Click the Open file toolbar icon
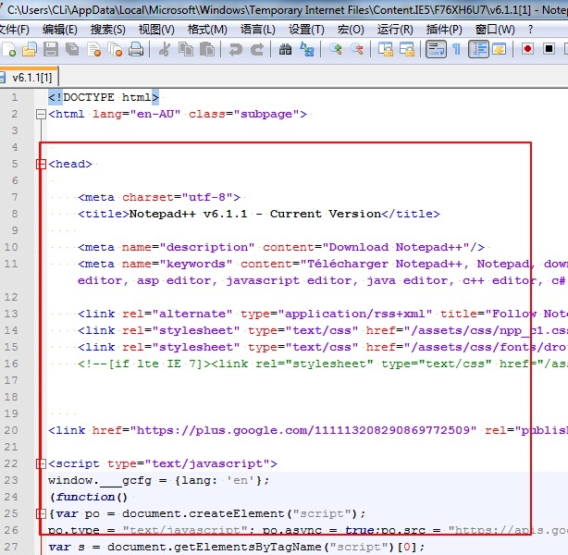This screenshot has height=555, width=568. 29,49
